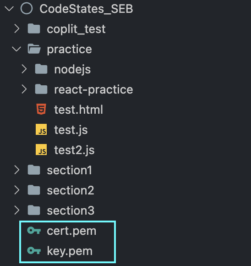This screenshot has width=251, height=266.
Task: Click the folder icon for coplit_test
Action: point(34,28)
